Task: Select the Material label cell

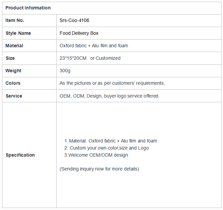Action: [29, 46]
